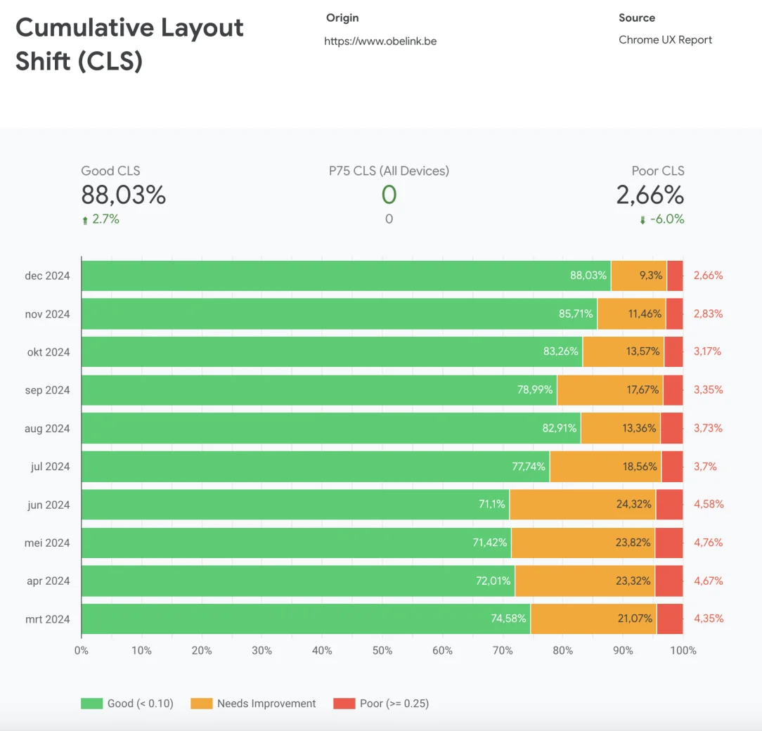Click the 4,76% poor label for mei 2024
The width and height of the screenshot is (762, 731).
(x=708, y=543)
